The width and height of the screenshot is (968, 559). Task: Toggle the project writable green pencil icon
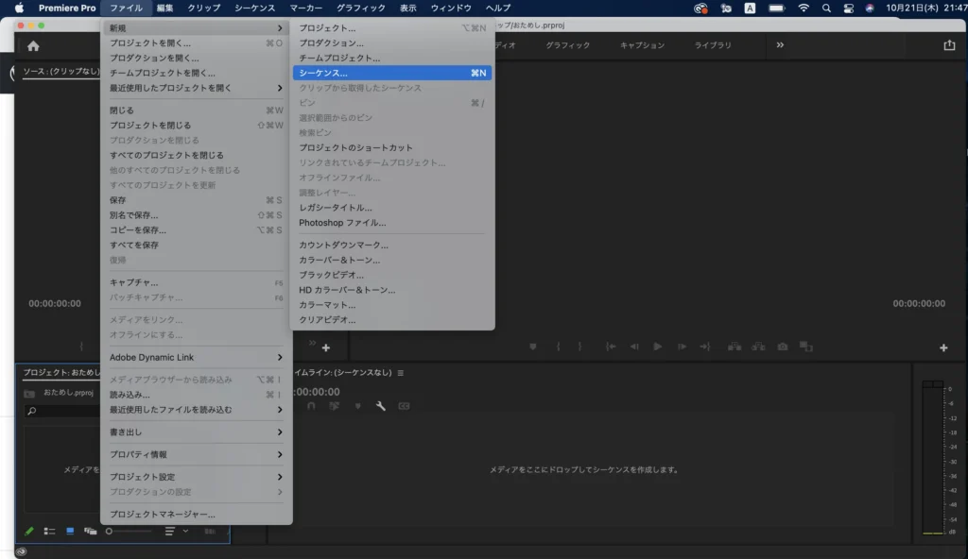29,532
